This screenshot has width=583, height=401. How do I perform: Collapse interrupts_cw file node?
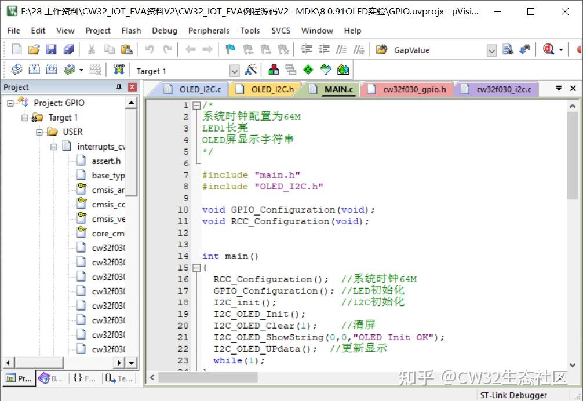(x=53, y=147)
